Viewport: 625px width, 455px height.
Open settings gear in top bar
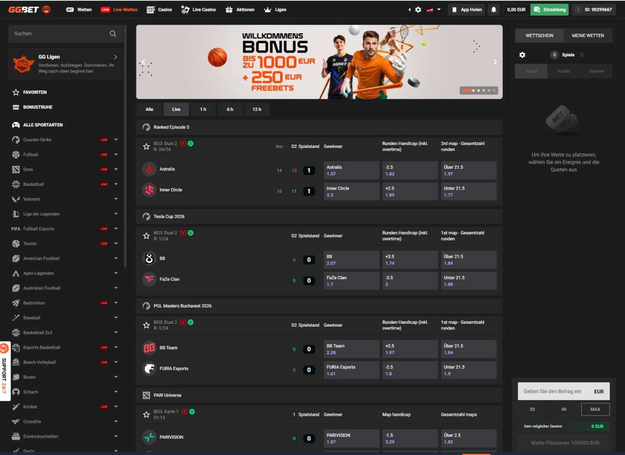pos(418,10)
